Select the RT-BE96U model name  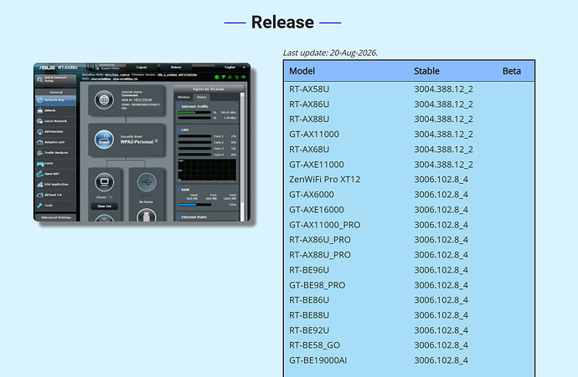[309, 270]
